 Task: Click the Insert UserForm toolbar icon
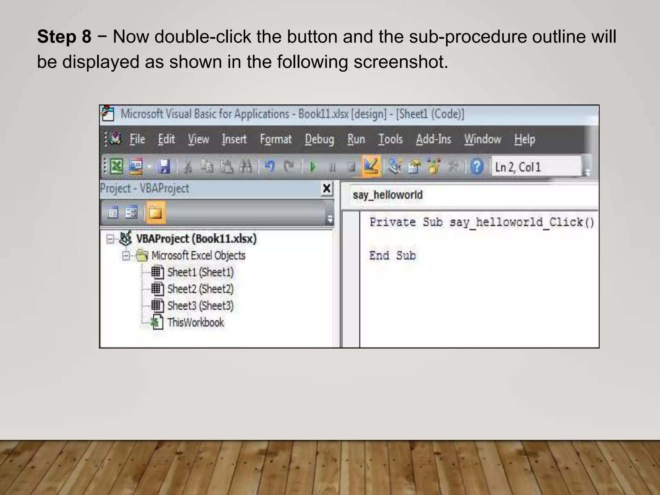135,167
